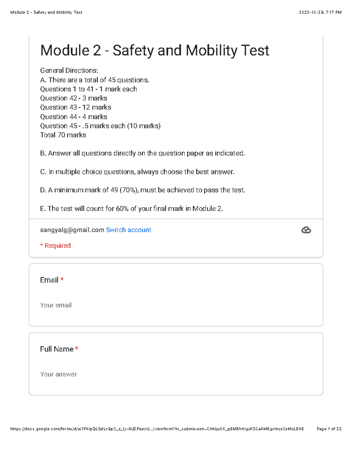The width and height of the screenshot is (352, 455).
Task: Click the 2022-10-29 timestamp in header
Action: [320, 12]
